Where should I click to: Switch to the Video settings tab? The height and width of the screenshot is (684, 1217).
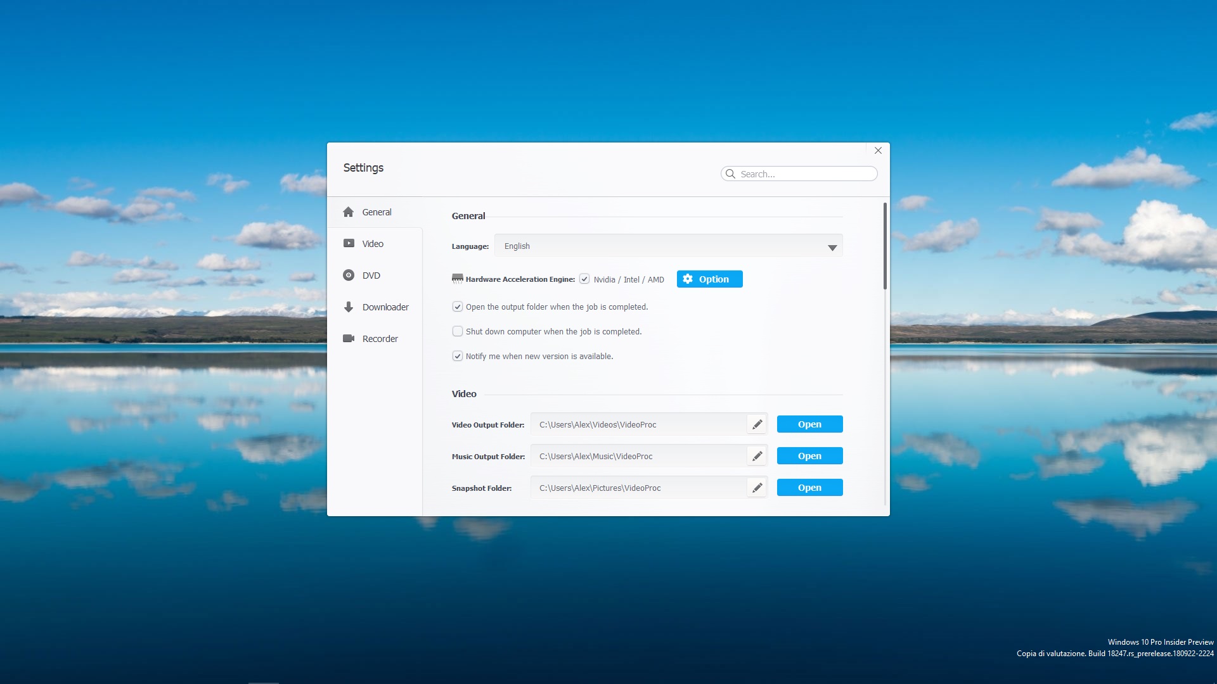click(x=375, y=244)
